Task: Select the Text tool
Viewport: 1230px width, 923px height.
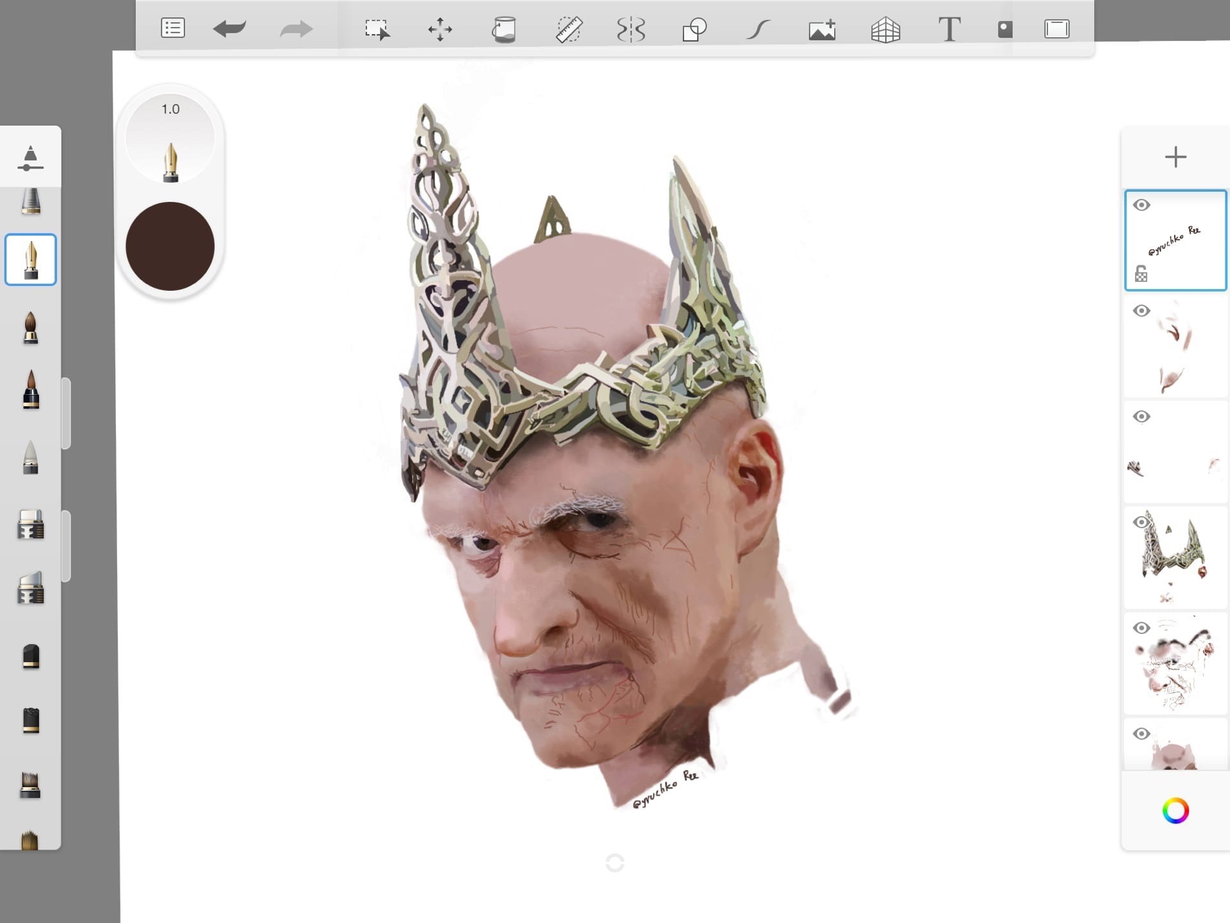Action: tap(949, 29)
